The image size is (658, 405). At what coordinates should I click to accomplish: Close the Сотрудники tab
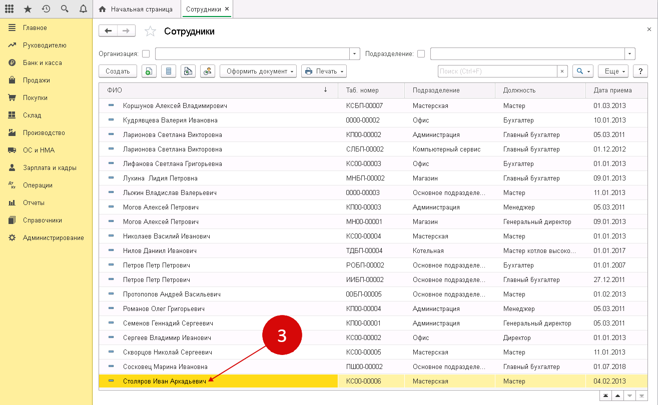[x=227, y=9]
